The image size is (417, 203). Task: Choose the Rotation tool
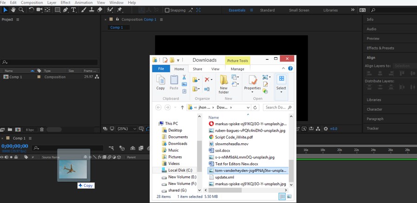coord(31,10)
